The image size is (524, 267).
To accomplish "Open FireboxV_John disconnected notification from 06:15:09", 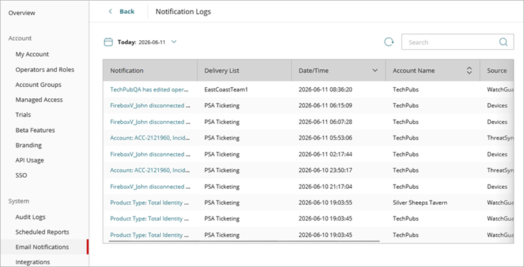I will [150, 105].
